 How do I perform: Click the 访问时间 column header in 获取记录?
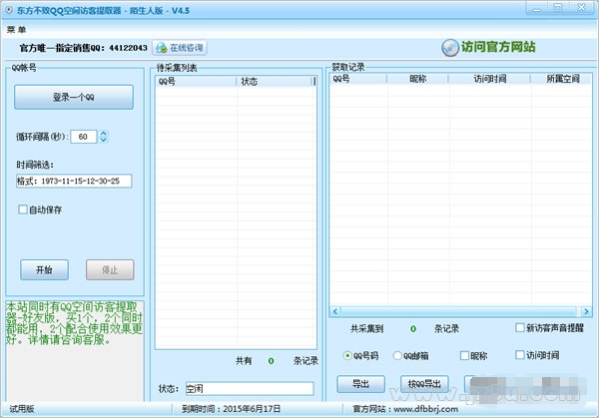(x=490, y=79)
